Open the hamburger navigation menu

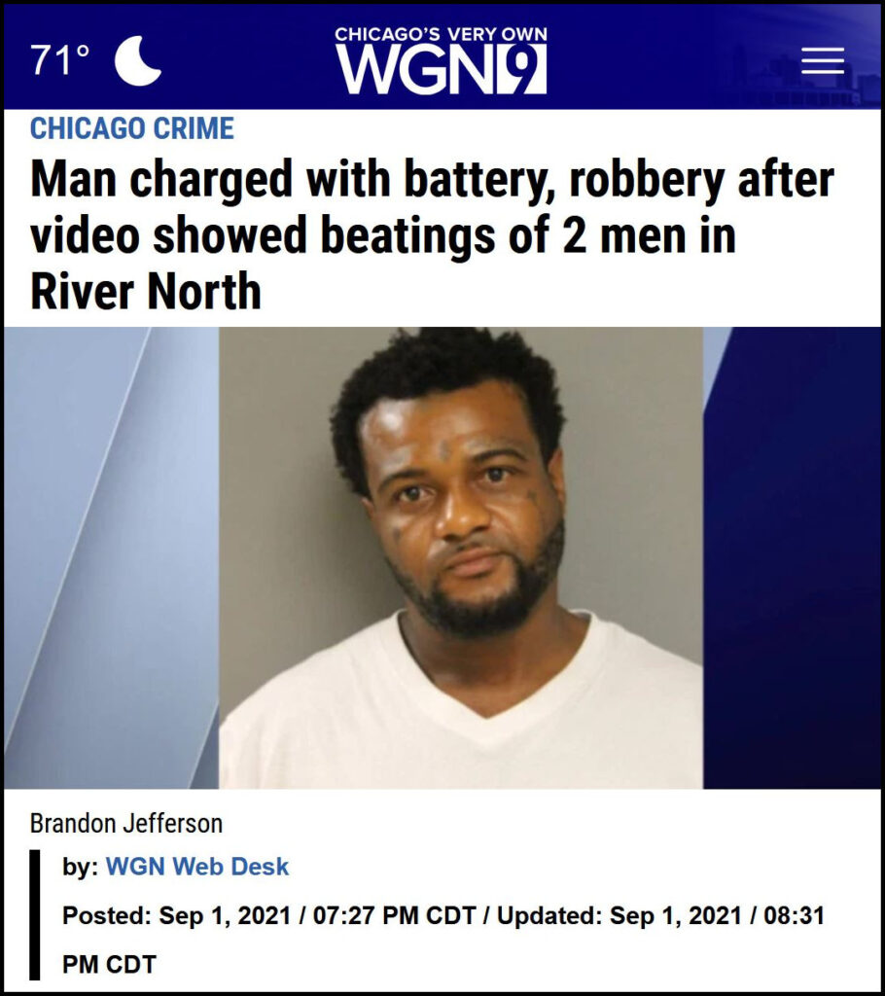point(822,60)
